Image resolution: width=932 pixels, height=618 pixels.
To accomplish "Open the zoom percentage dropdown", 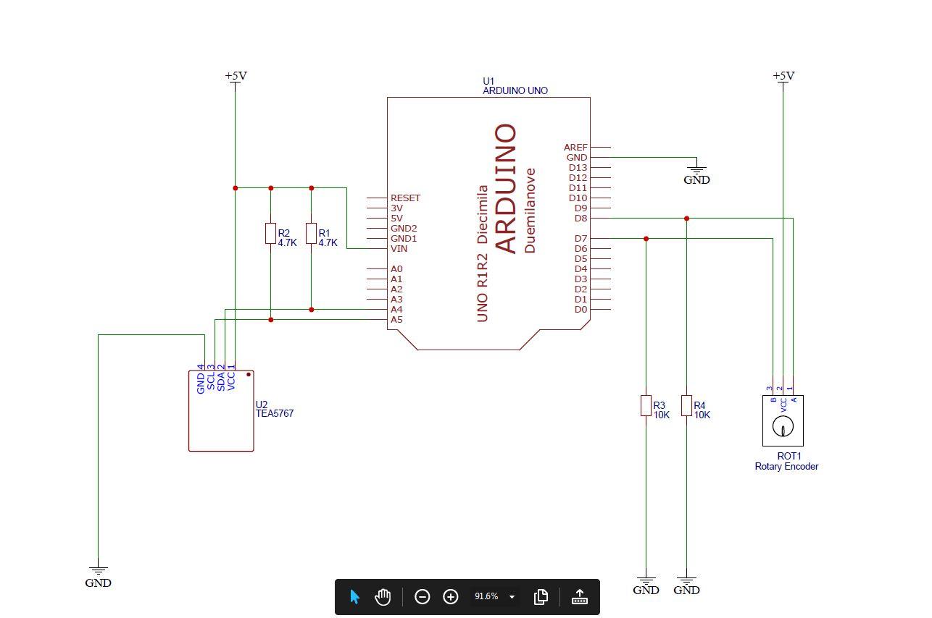I will click(512, 596).
